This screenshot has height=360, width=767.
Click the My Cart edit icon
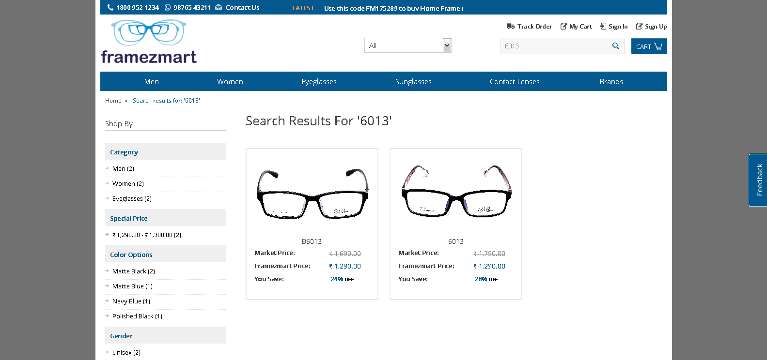564,27
